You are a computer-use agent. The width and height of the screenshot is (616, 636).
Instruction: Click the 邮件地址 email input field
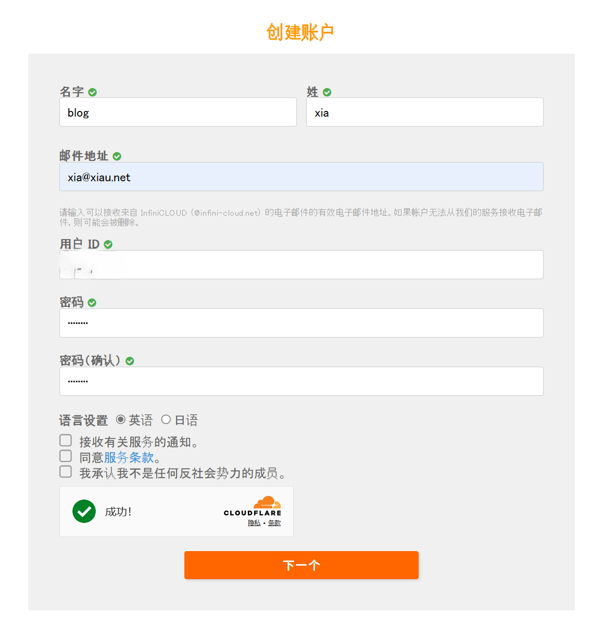pos(301,177)
